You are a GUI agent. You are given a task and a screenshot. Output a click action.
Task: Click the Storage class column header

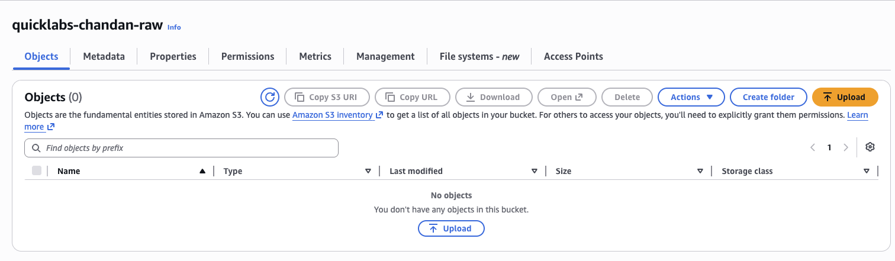pyautogui.click(x=747, y=171)
